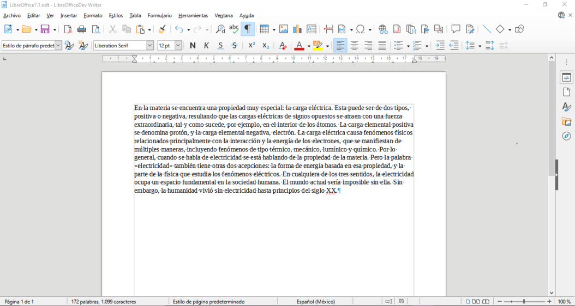Screen dimensions: 575x306
Task: Toggle print preview
Action: coord(95,29)
